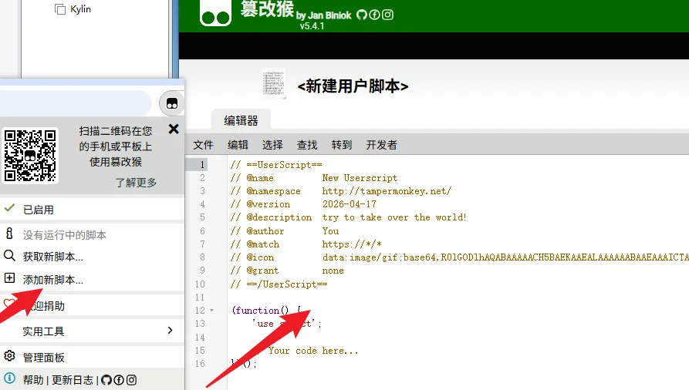Open Instagram icon in the green header

pyautogui.click(x=387, y=15)
